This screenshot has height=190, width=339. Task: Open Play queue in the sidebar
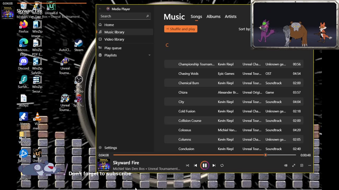tap(125, 48)
